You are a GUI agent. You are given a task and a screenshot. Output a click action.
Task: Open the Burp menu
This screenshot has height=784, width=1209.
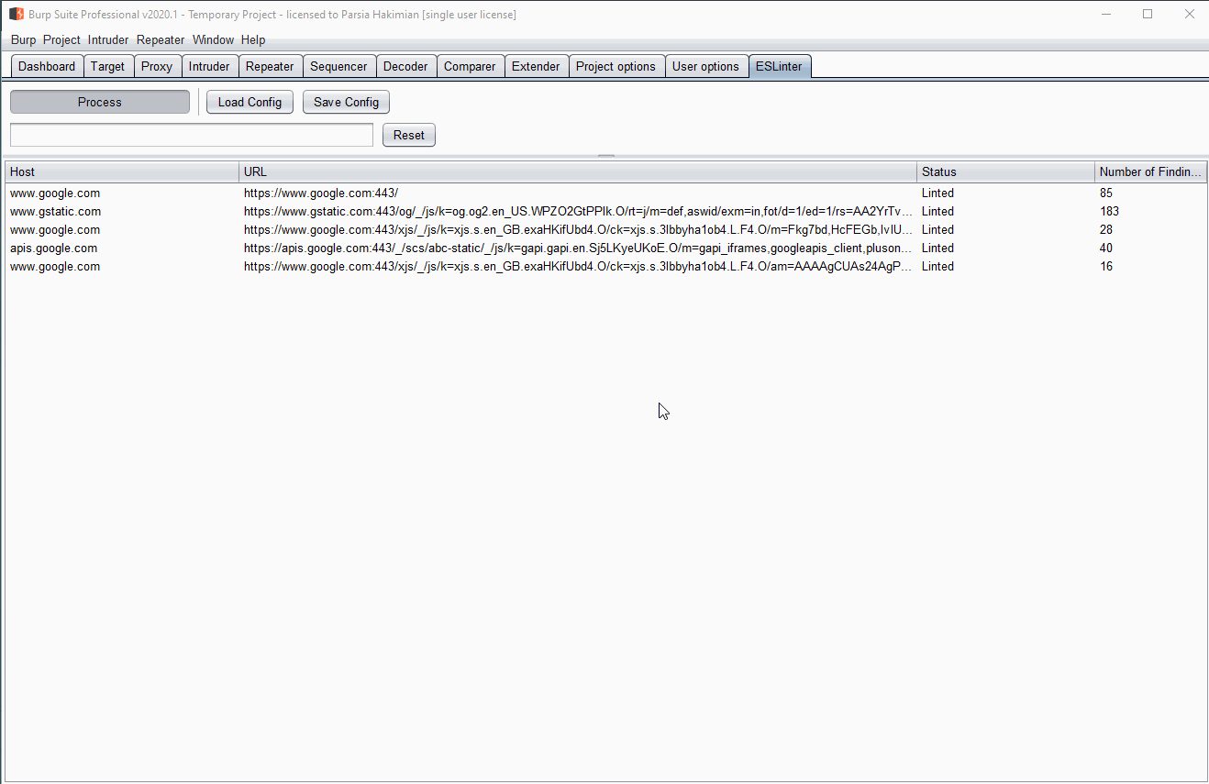24,40
